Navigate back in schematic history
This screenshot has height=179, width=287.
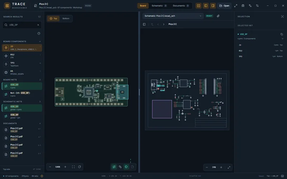pos(158,24)
